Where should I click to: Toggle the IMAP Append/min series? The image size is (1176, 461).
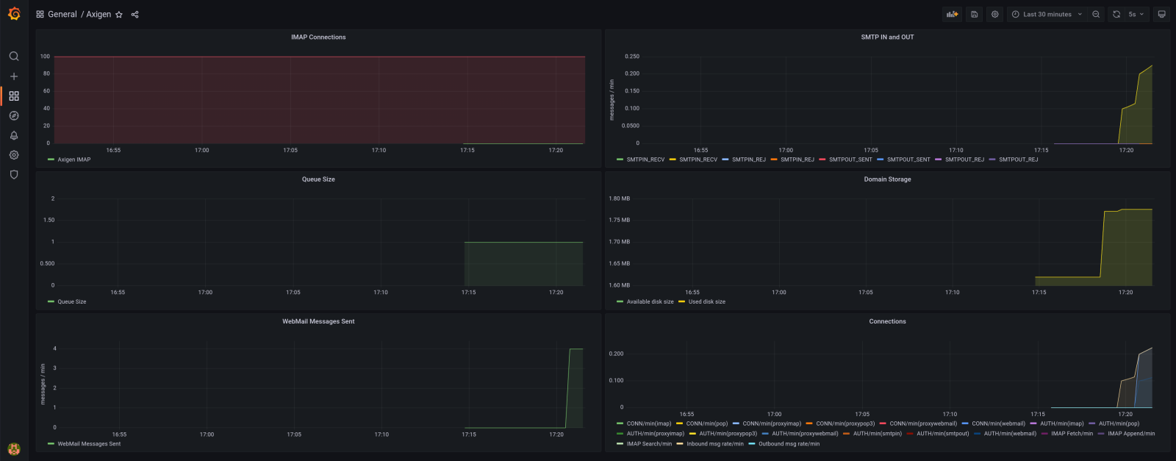[1131, 434]
